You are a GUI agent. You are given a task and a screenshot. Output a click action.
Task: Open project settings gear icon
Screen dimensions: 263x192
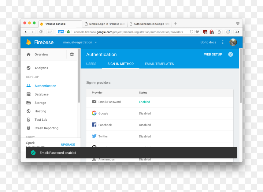(72, 55)
